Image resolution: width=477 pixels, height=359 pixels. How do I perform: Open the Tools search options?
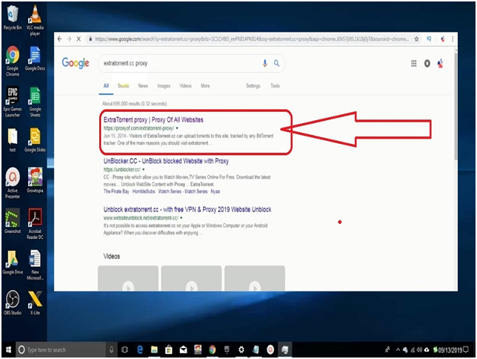tap(275, 86)
